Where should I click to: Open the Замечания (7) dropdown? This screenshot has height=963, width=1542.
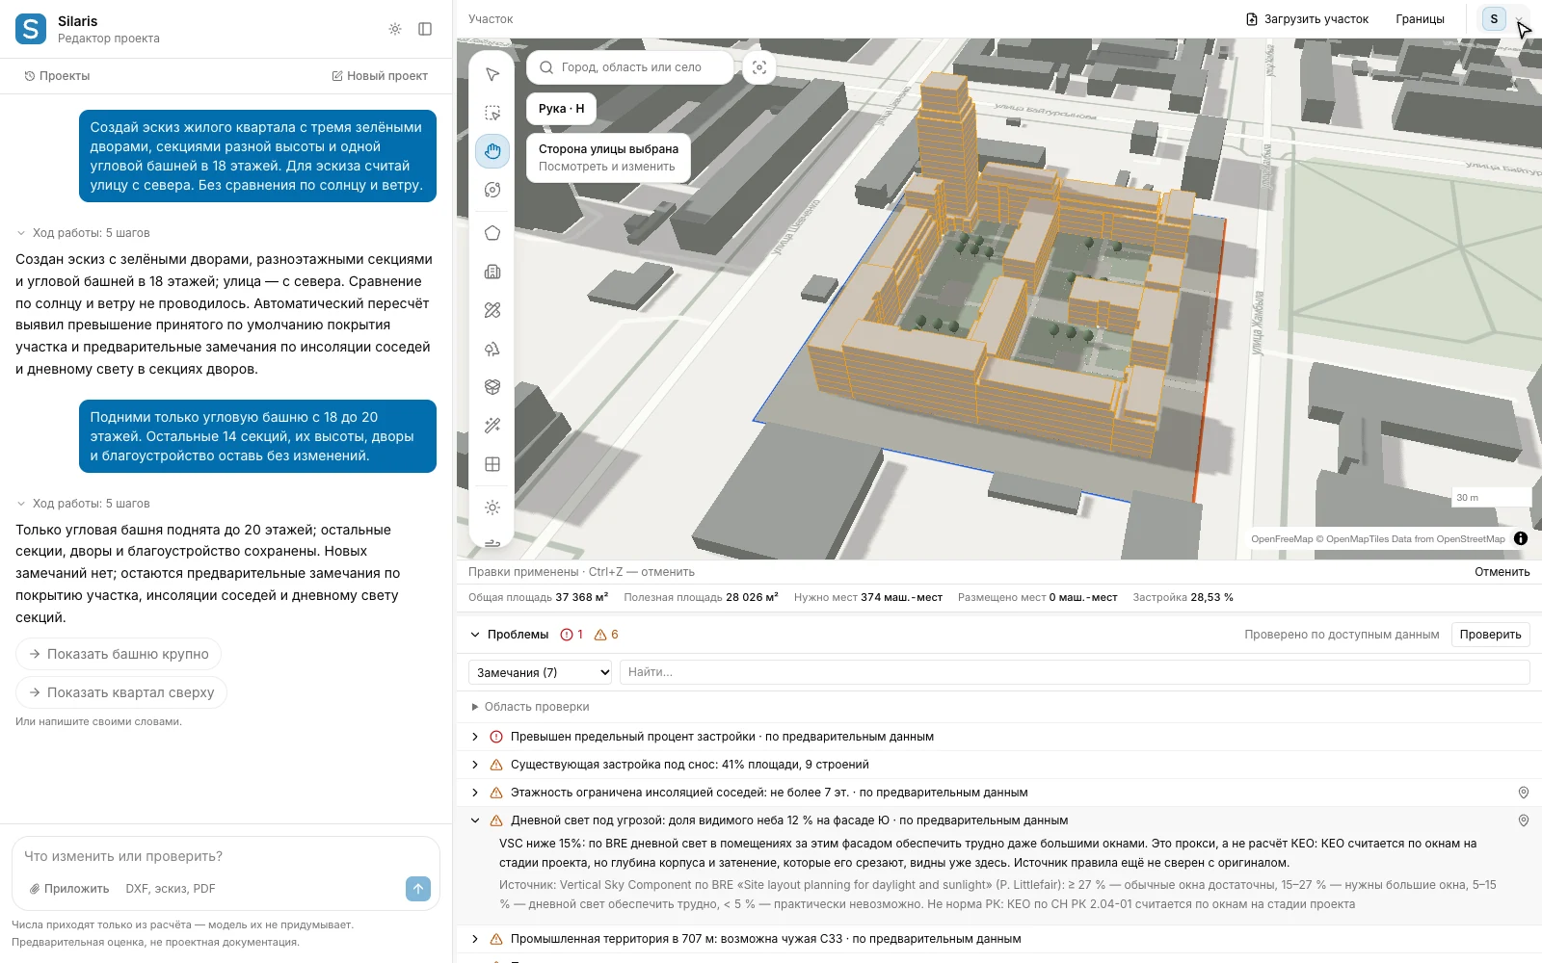541,672
